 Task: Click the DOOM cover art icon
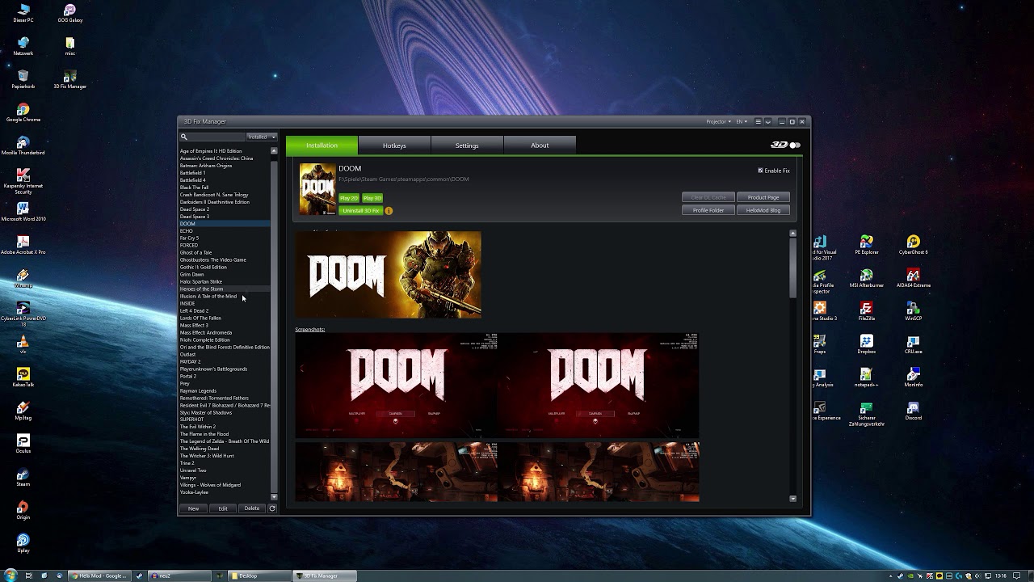click(x=317, y=189)
